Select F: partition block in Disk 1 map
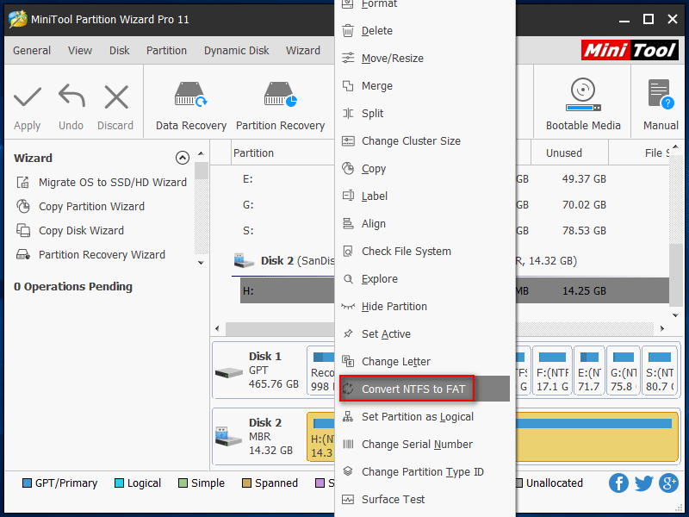The height and width of the screenshot is (517, 689). tap(552, 371)
